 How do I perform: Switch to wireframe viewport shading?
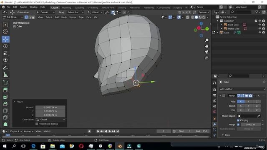point(193,17)
